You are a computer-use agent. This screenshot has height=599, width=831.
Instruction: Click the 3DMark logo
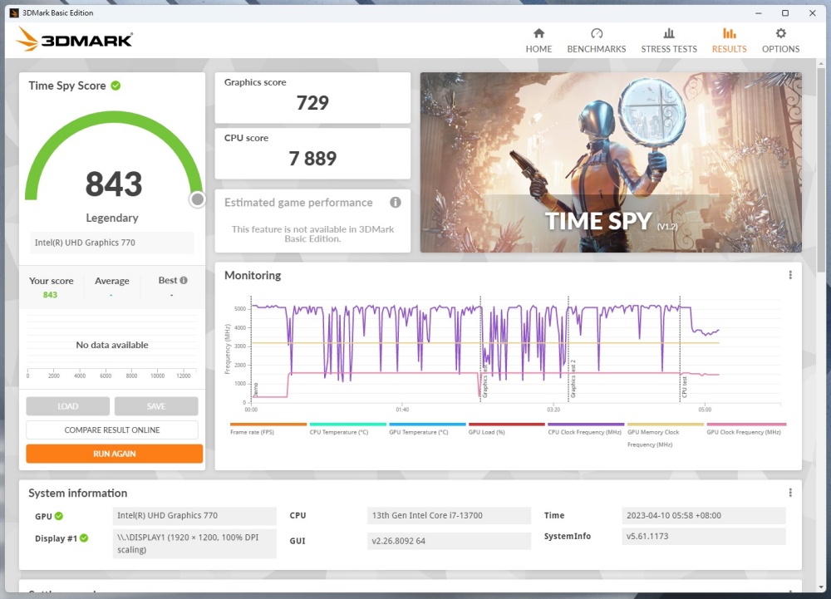click(75, 39)
